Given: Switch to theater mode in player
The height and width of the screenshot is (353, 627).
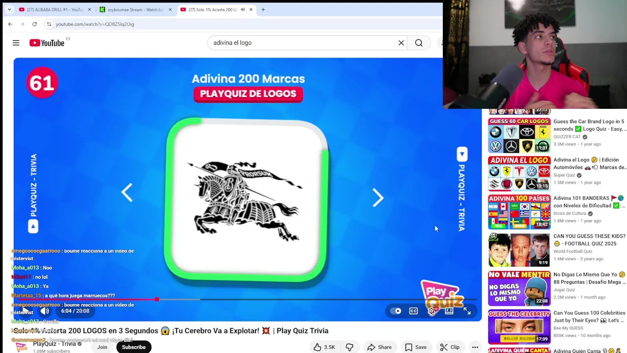Looking at the screenshot, I should click(x=449, y=311).
